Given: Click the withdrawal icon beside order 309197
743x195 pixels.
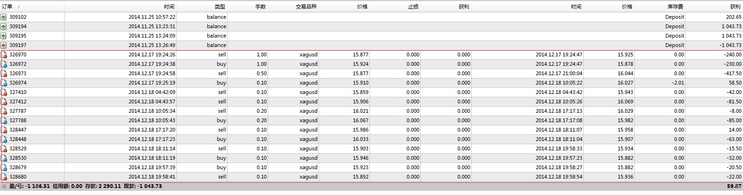Looking at the screenshot, I should (x=4, y=45).
